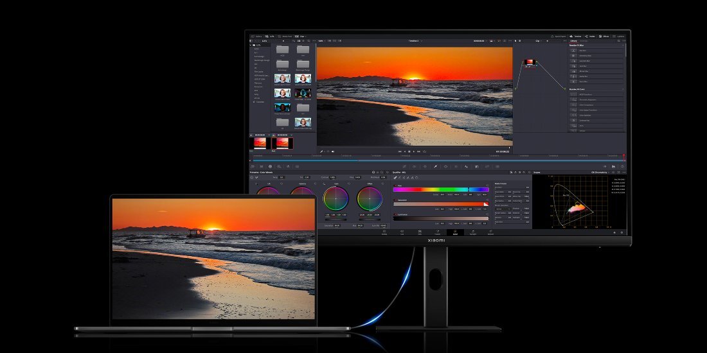Toggle the Hue qualifier enable dot

click(395, 185)
